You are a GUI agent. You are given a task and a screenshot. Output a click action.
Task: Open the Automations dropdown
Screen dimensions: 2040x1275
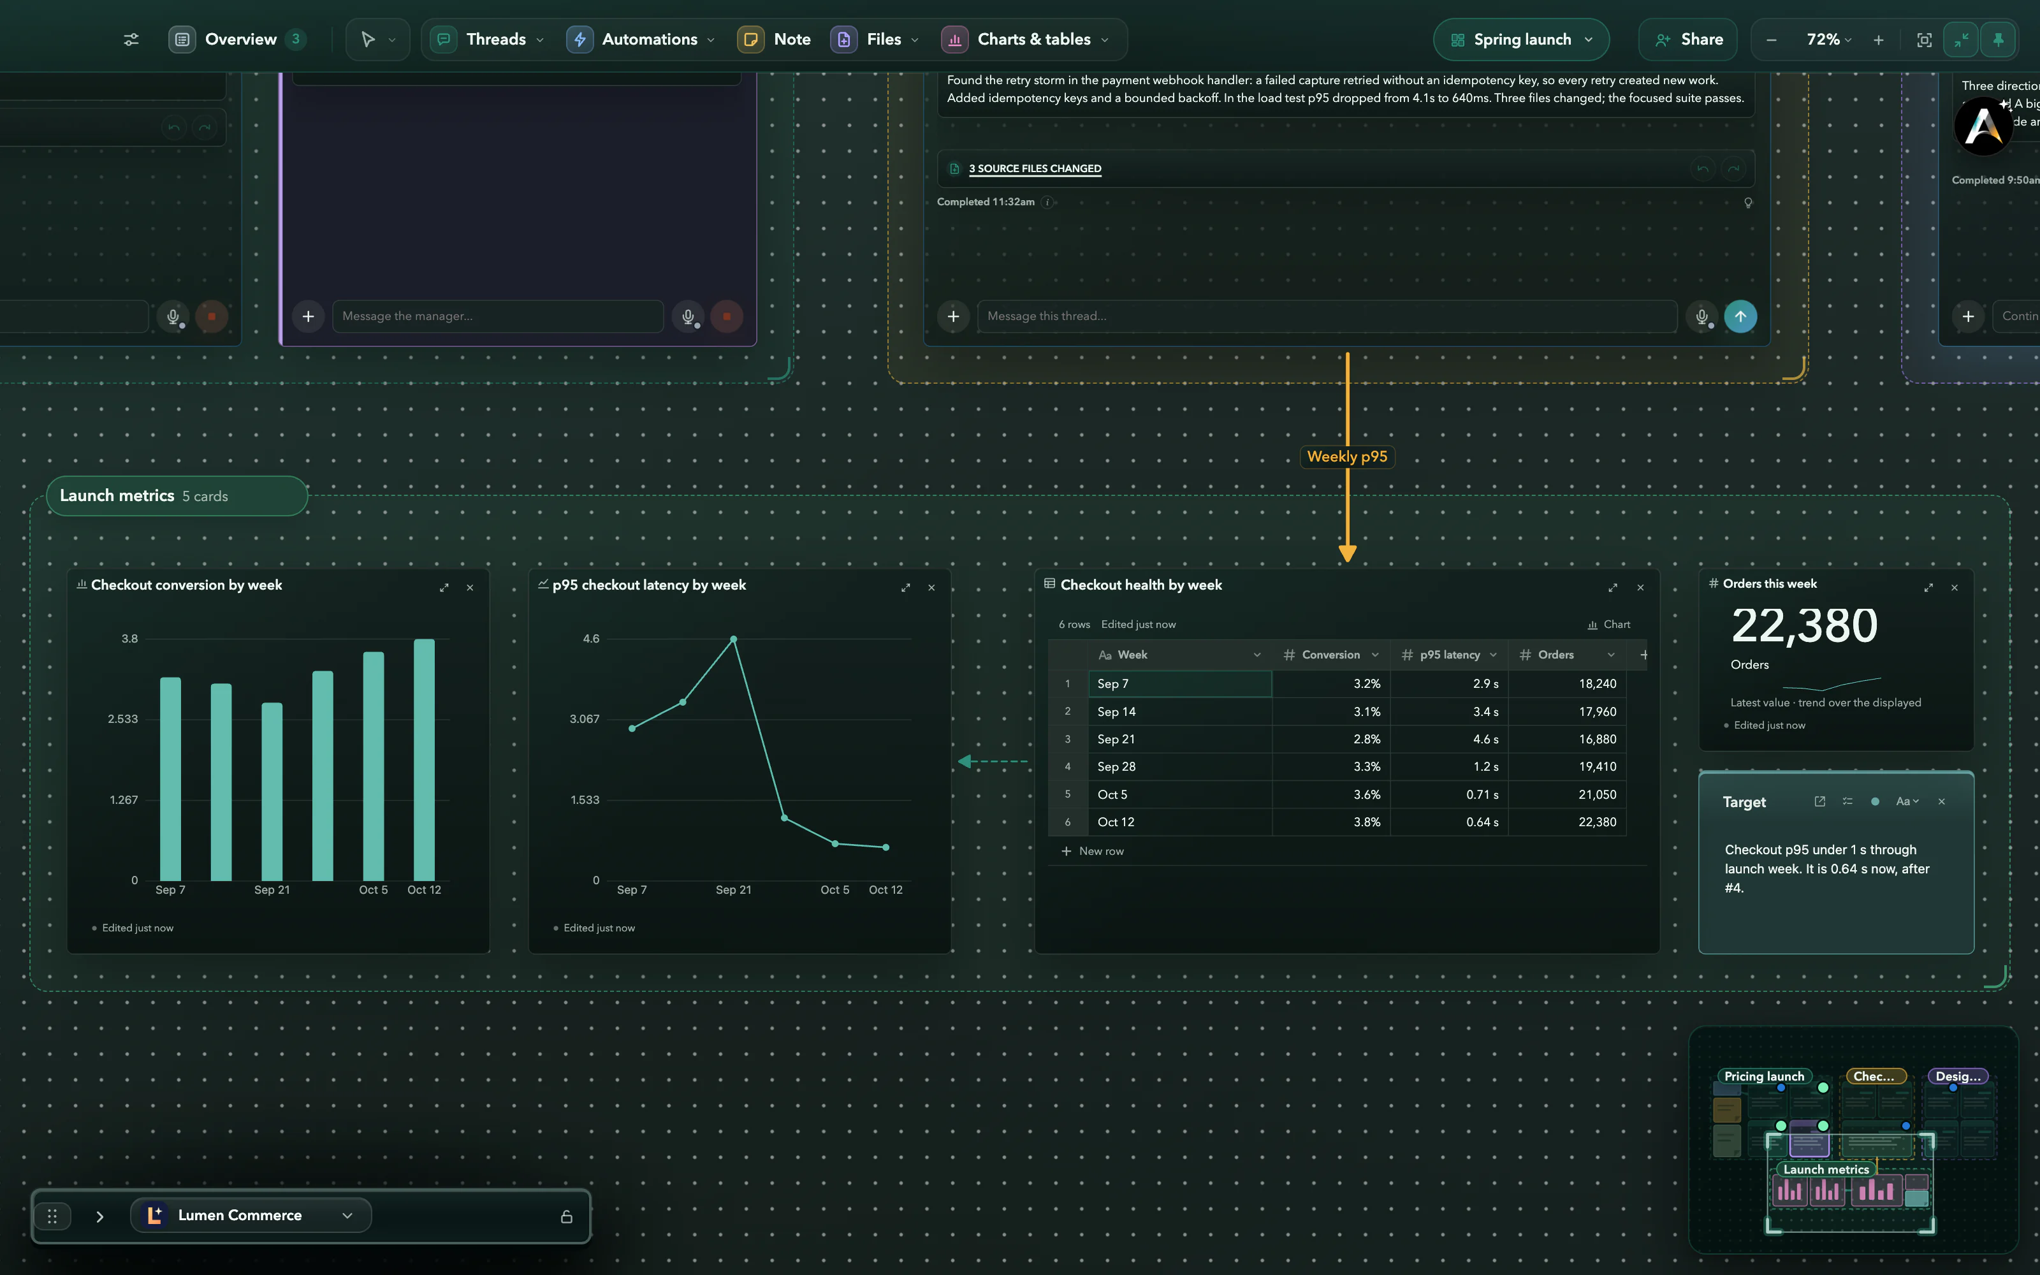pyautogui.click(x=711, y=40)
